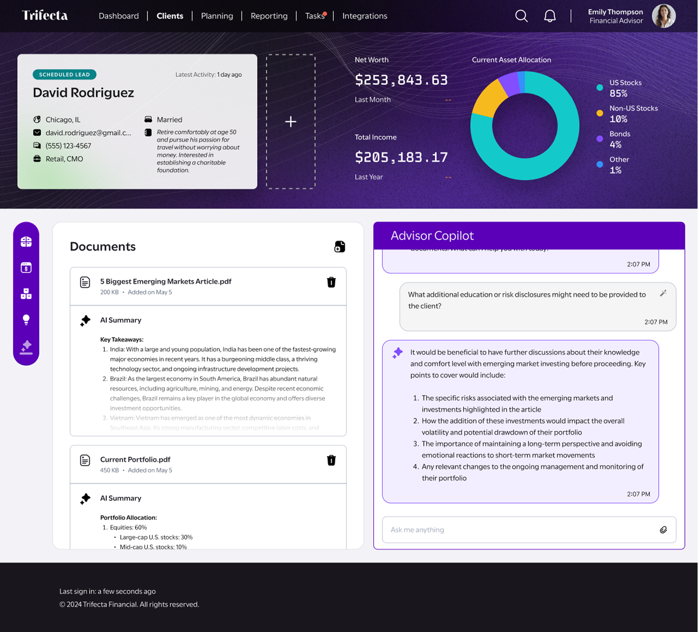This screenshot has width=698, height=632.
Task: Click the Scheduled Lead badge
Action: tap(64, 74)
